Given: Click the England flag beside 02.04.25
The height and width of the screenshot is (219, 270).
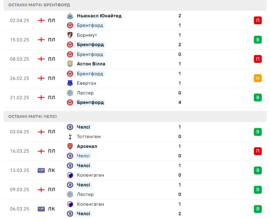Looking at the screenshot, I should 41,21.
